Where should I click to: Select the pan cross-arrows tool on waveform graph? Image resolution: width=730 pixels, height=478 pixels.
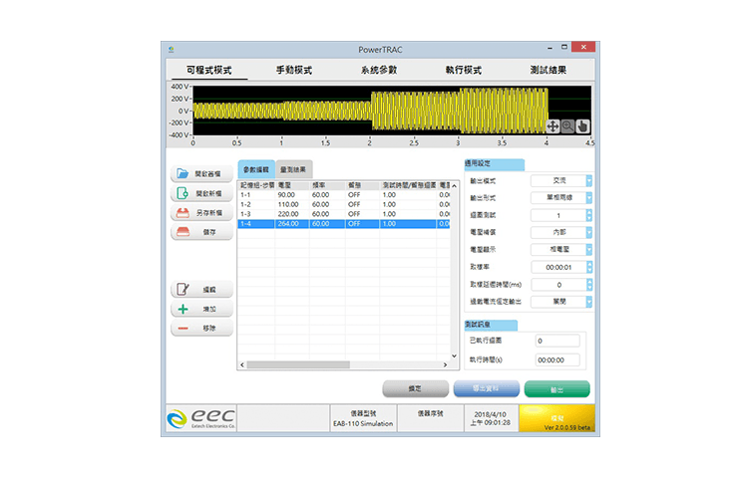click(552, 126)
